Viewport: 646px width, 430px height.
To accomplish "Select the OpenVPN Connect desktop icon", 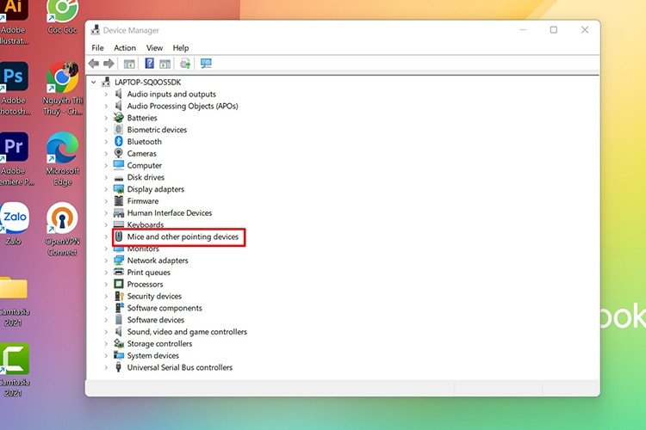I will point(62,218).
